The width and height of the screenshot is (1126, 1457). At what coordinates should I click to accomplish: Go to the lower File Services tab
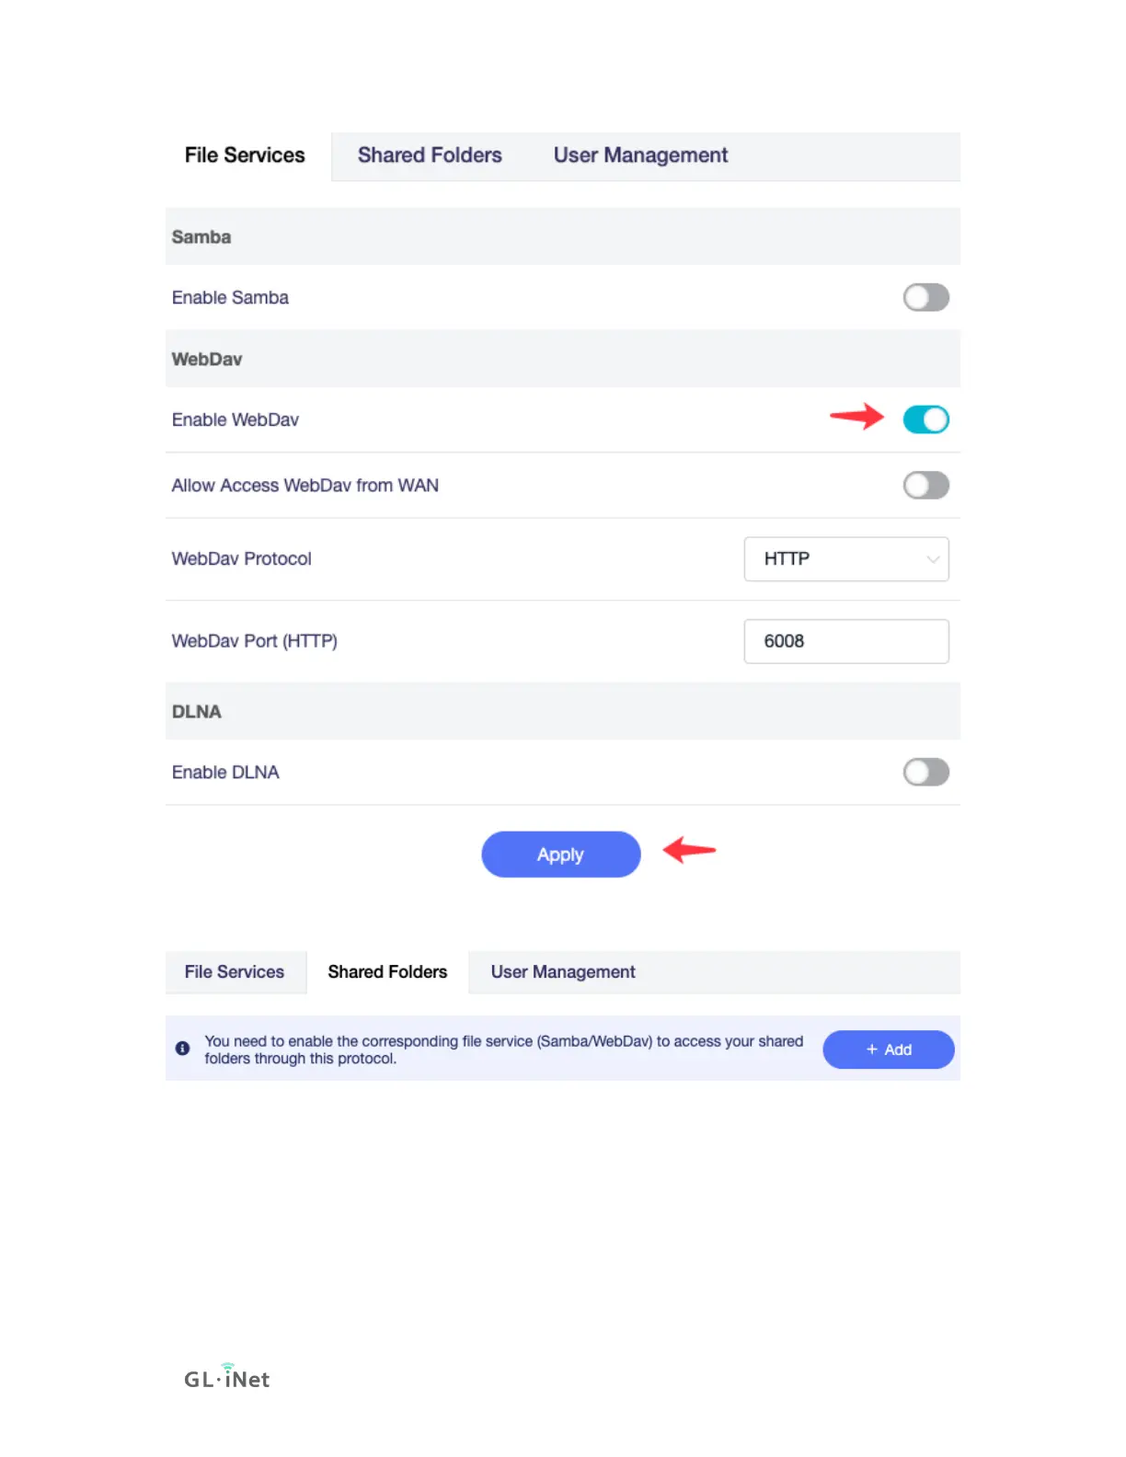coord(235,972)
